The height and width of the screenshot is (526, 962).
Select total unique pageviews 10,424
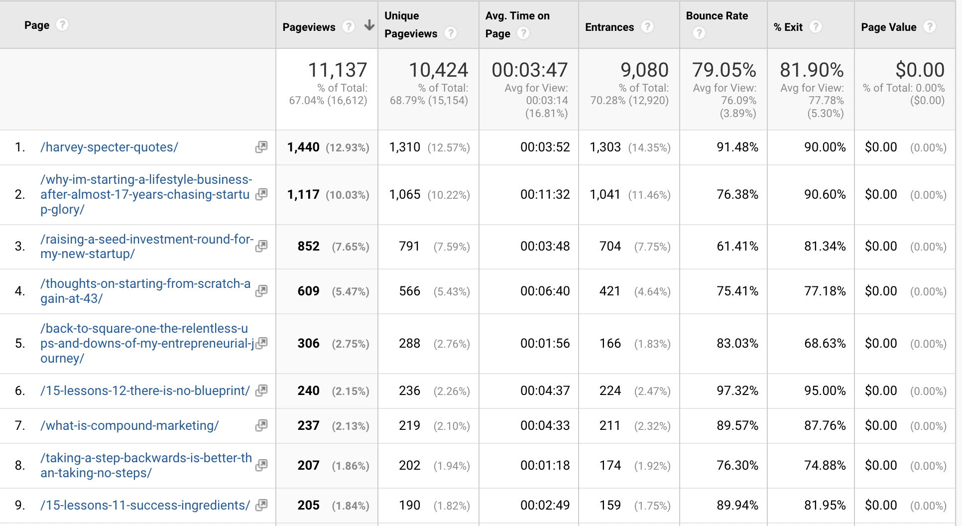pyautogui.click(x=439, y=70)
